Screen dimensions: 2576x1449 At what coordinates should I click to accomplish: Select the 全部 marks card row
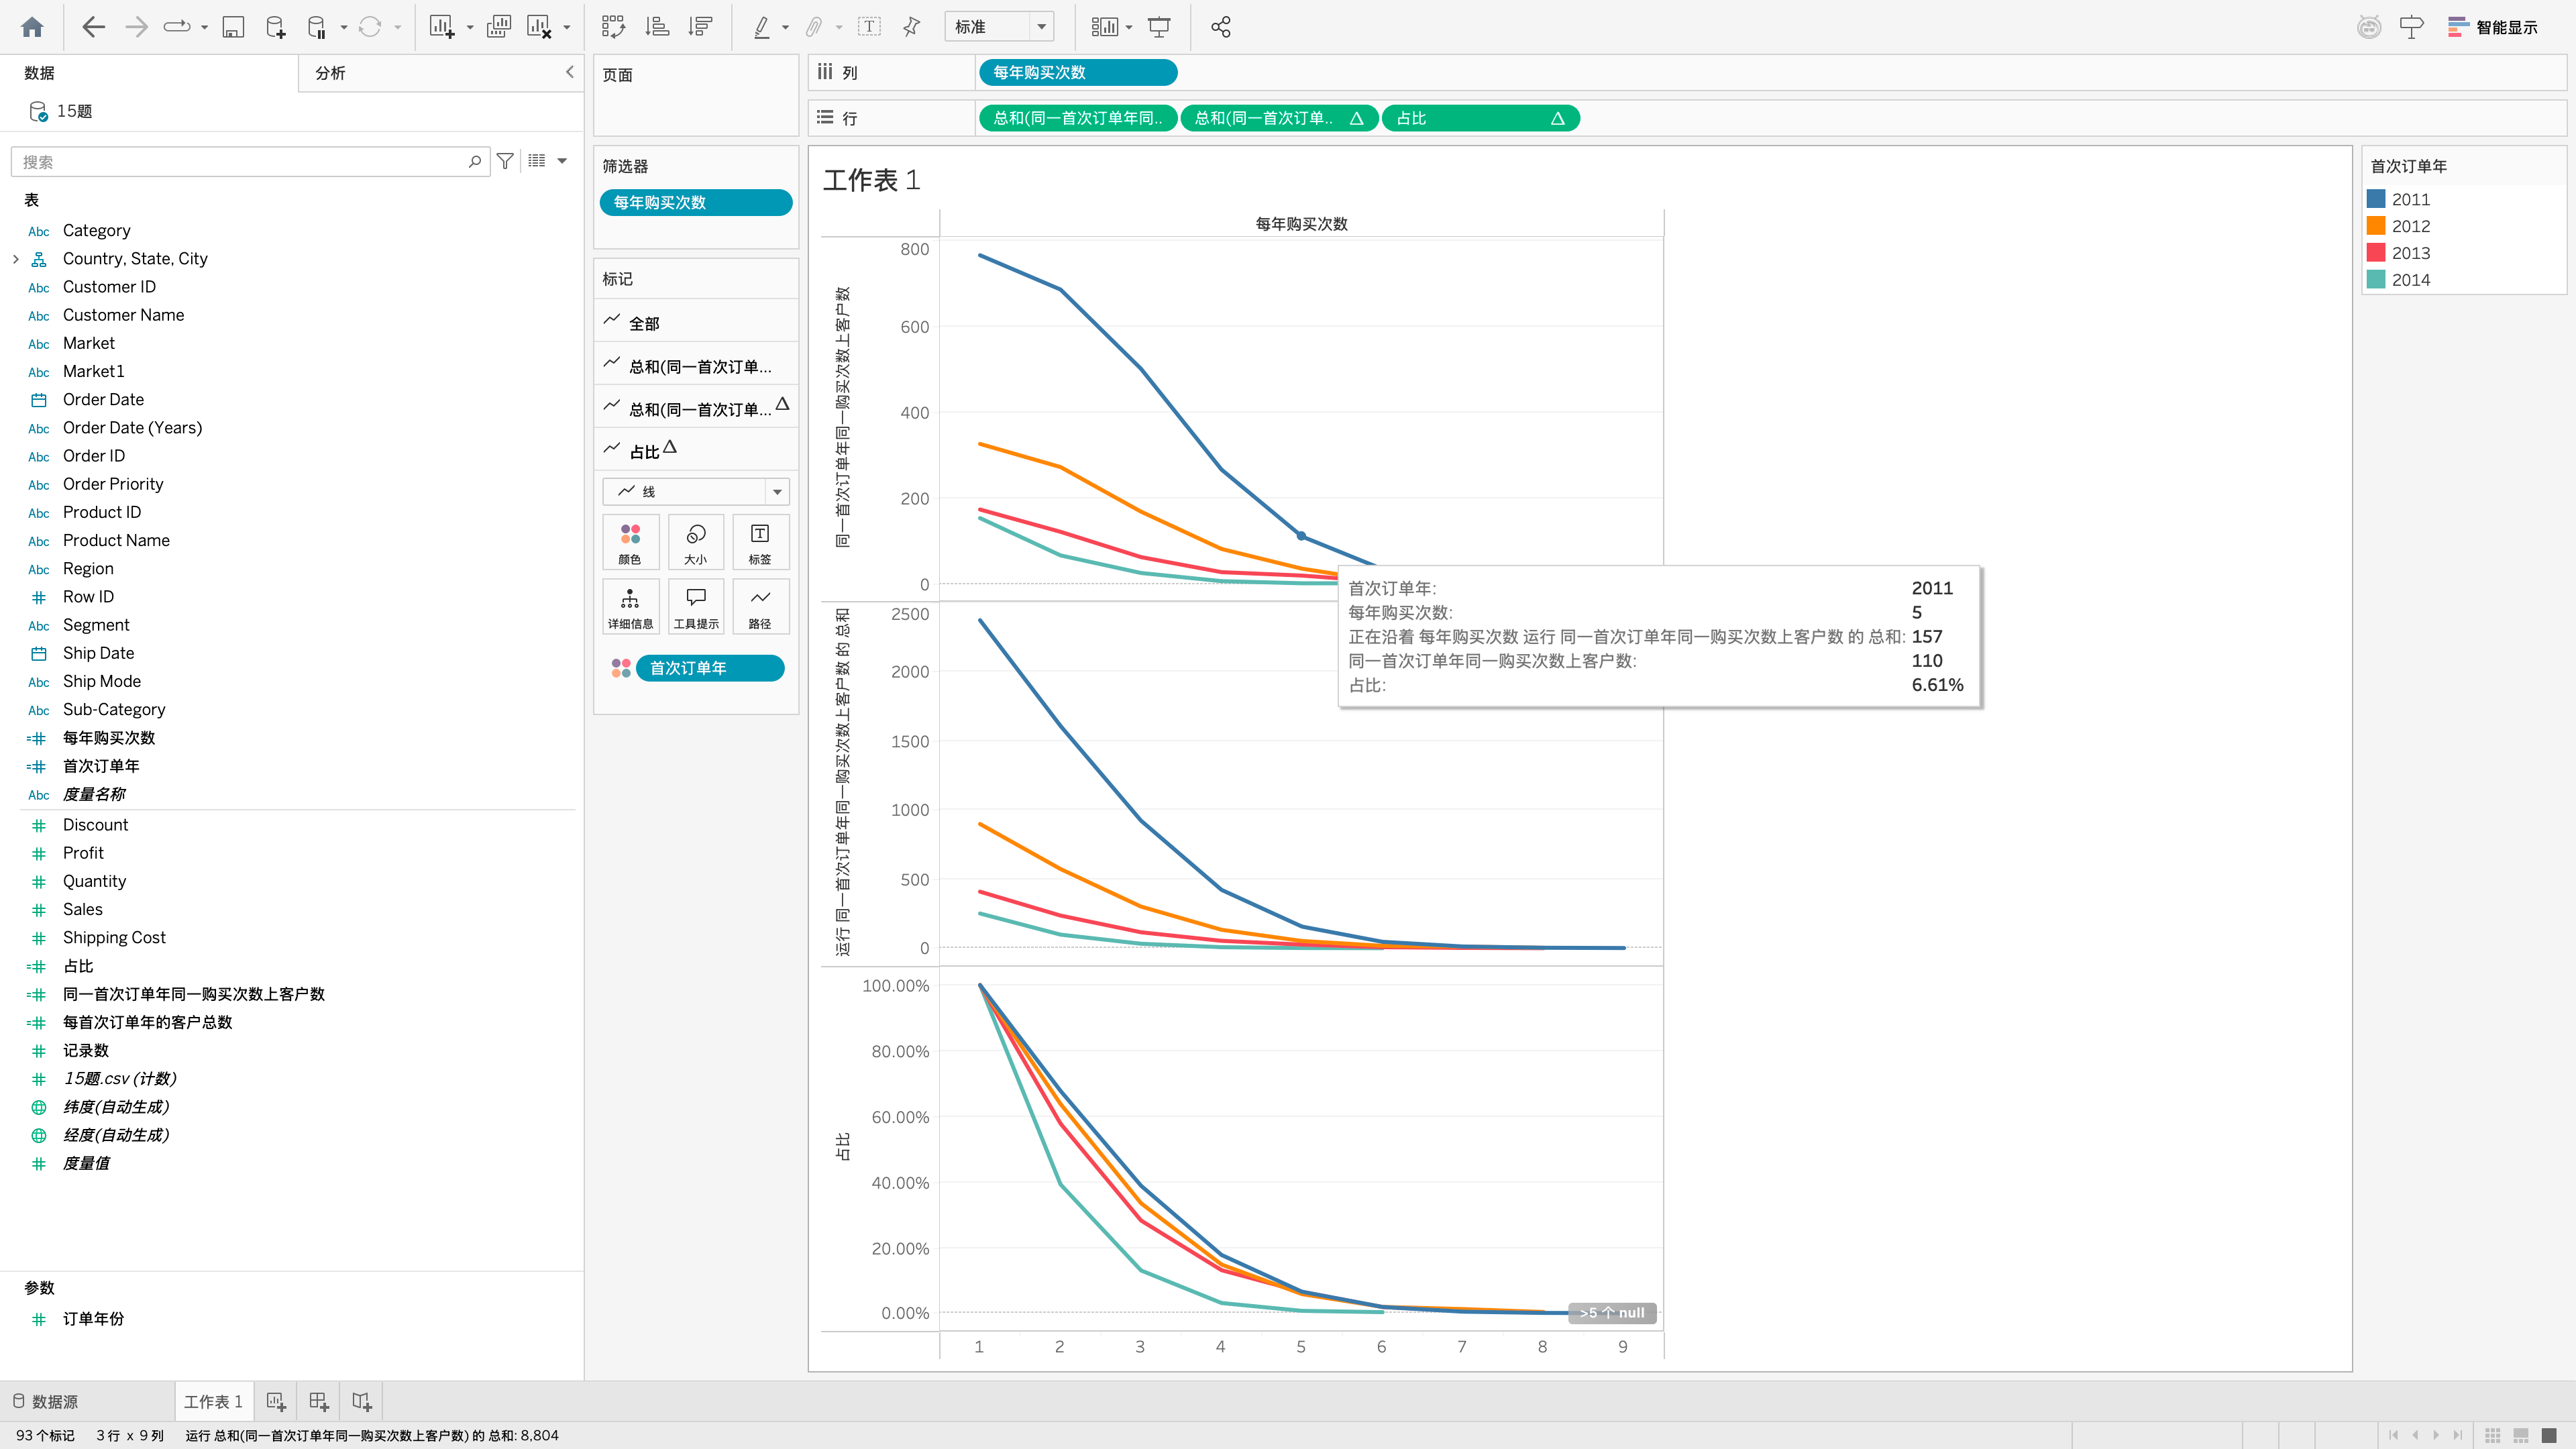pyautogui.click(x=696, y=323)
